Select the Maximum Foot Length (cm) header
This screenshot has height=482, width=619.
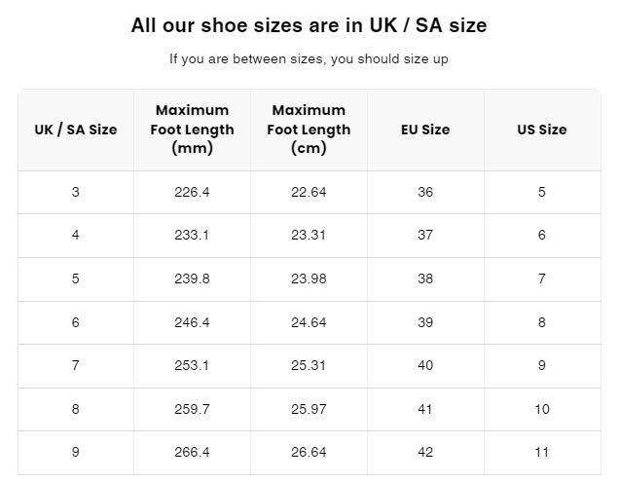pyautogui.click(x=309, y=130)
